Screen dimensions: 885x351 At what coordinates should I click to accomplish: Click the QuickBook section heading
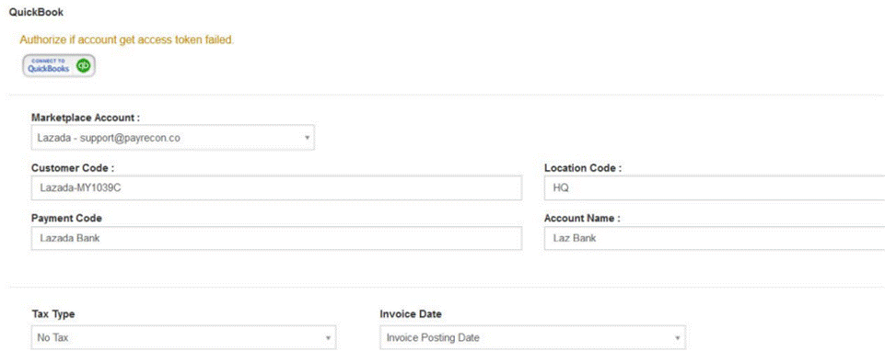pyautogui.click(x=36, y=12)
